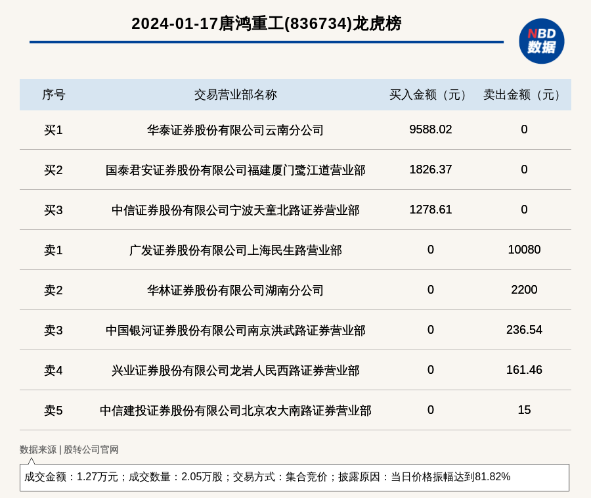Click the 卖出金额（元） column header
The width and height of the screenshot is (591, 498).
pyautogui.click(x=524, y=95)
